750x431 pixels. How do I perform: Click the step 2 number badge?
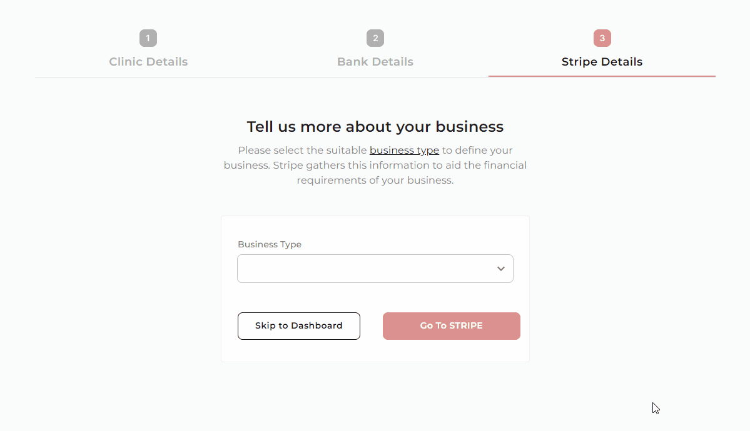(375, 39)
